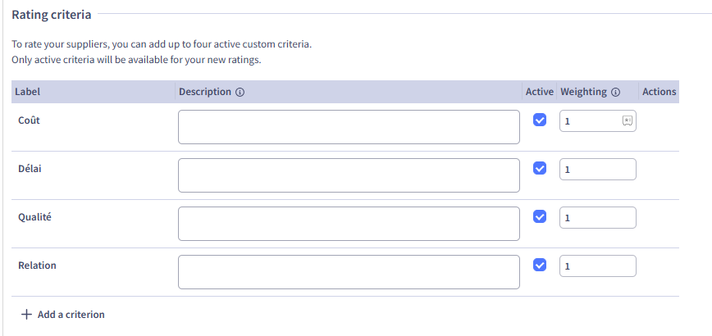Click the Weighting column info icon
Screen dimensions: 712x336
[615, 93]
